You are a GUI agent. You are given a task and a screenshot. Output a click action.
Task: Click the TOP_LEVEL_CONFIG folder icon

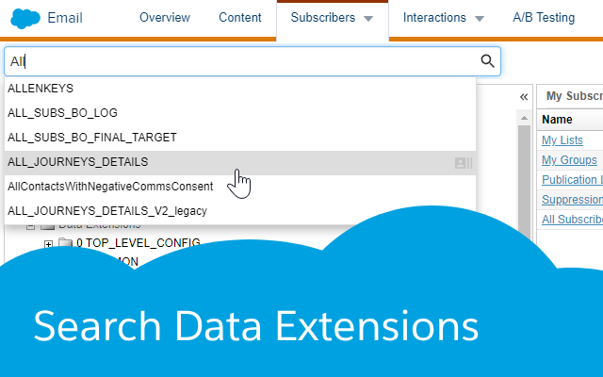pyautogui.click(x=65, y=243)
